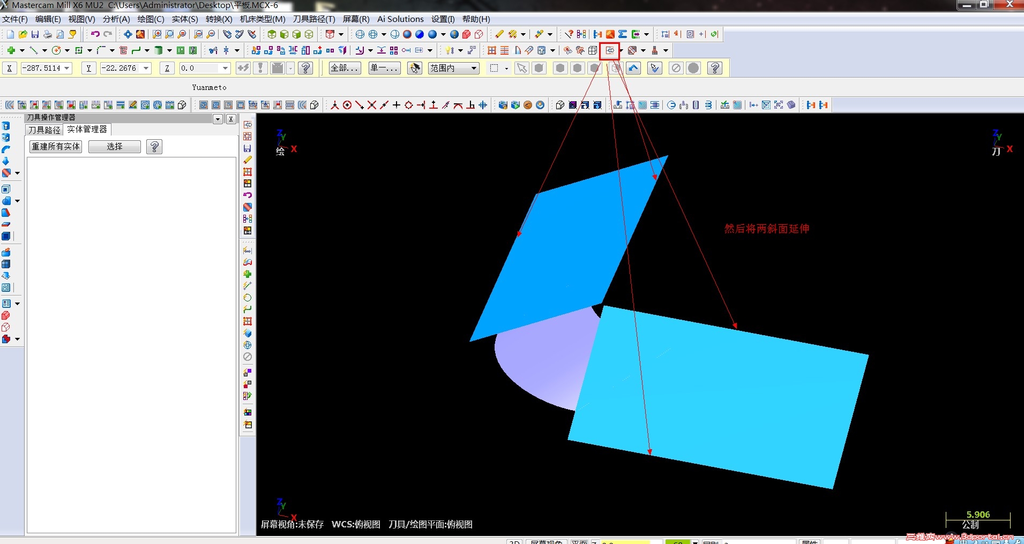Click the New file icon
Image resolution: width=1024 pixels, height=544 pixels.
10,34
